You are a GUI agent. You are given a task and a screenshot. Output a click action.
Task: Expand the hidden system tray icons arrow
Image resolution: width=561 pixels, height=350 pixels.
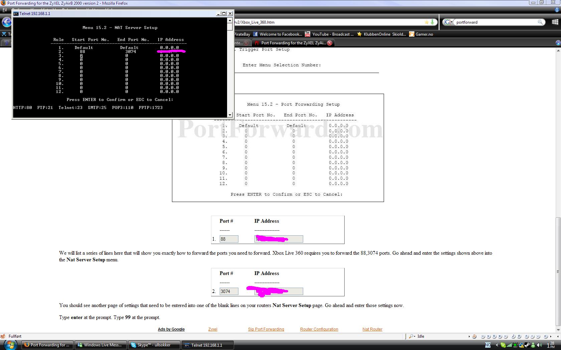point(497,345)
